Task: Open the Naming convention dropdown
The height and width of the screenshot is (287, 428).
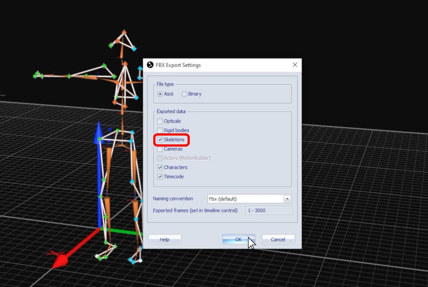Action: pos(287,199)
